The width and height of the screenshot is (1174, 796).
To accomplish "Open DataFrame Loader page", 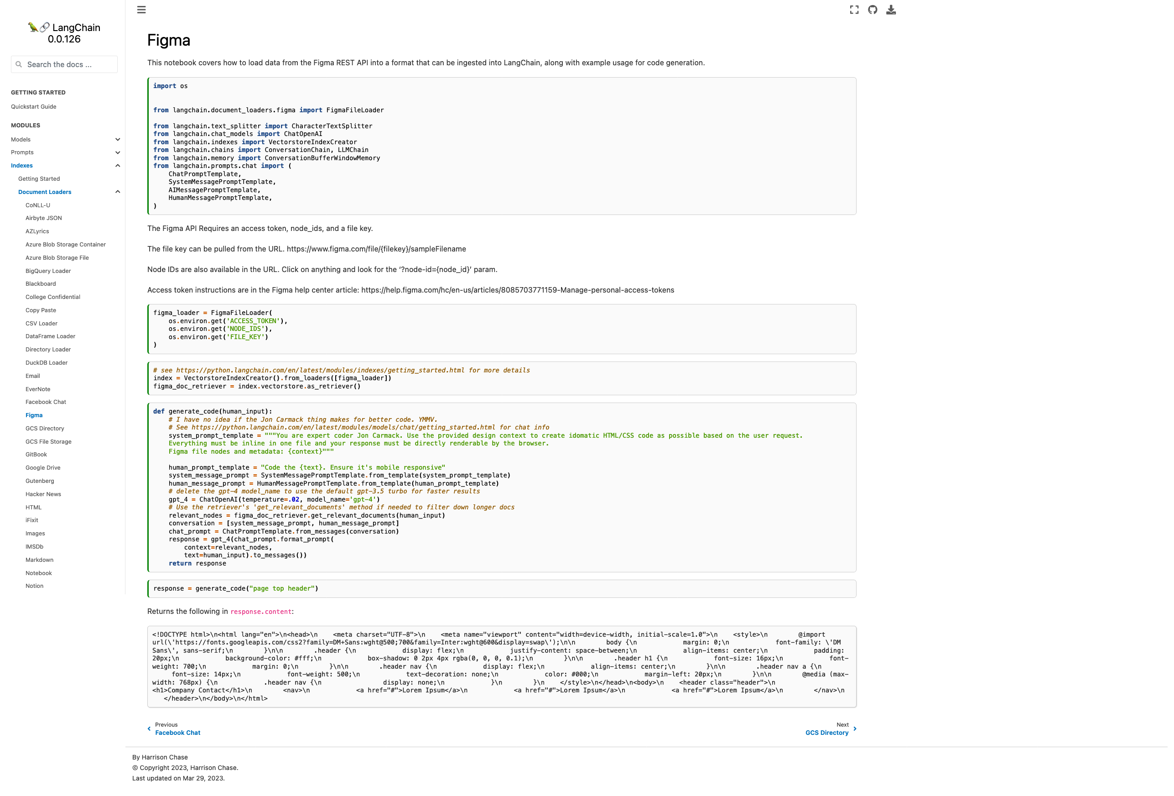I will coord(51,336).
